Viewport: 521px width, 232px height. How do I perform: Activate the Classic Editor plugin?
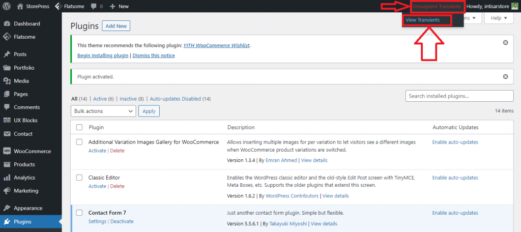tap(97, 186)
